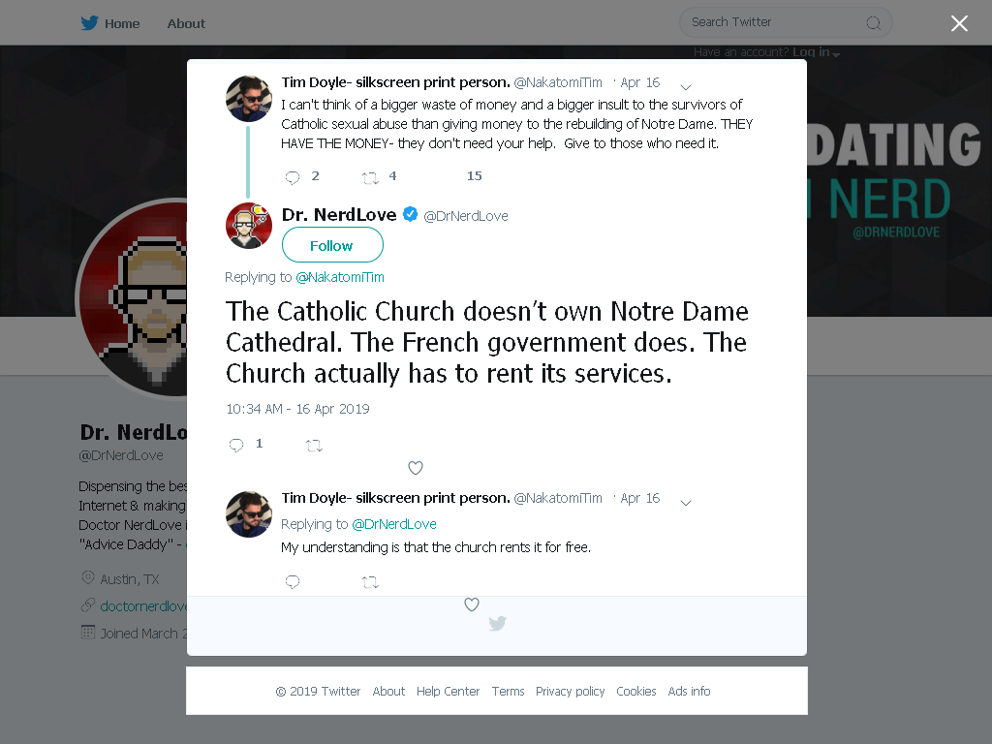Click the search magnifier icon
Viewport: 992px width, 744px height.
click(x=873, y=23)
